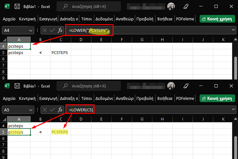Open the Τύποι tab in the top window
Image resolution: width=238 pixels, height=159 pixels.
pyautogui.click(x=86, y=19)
